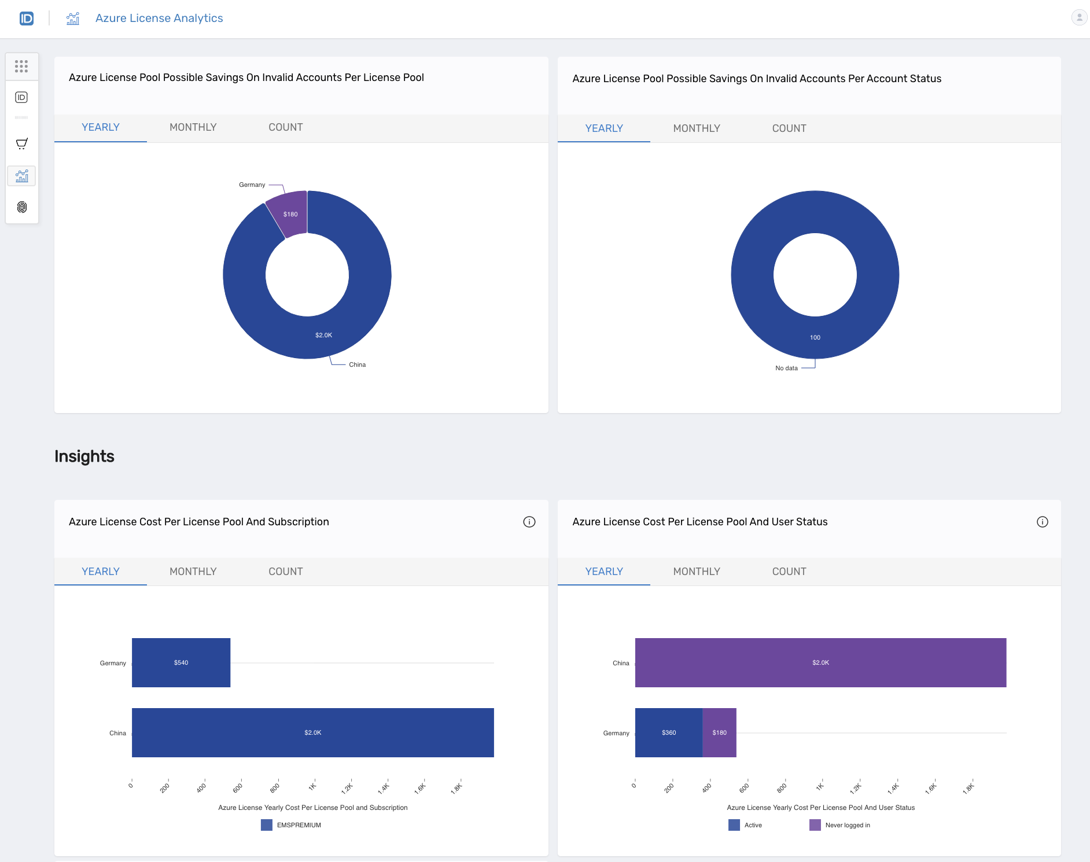The width and height of the screenshot is (1090, 862).
Task: Select the purple Germany $180 donut segment
Action: [289, 213]
